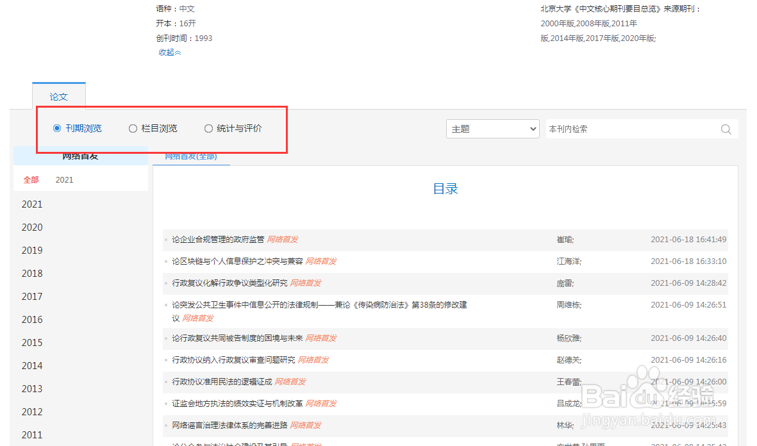Image resolution: width=757 pixels, height=446 pixels.
Task: Open article 论企业合规管理的政府监管
Action: (218, 240)
